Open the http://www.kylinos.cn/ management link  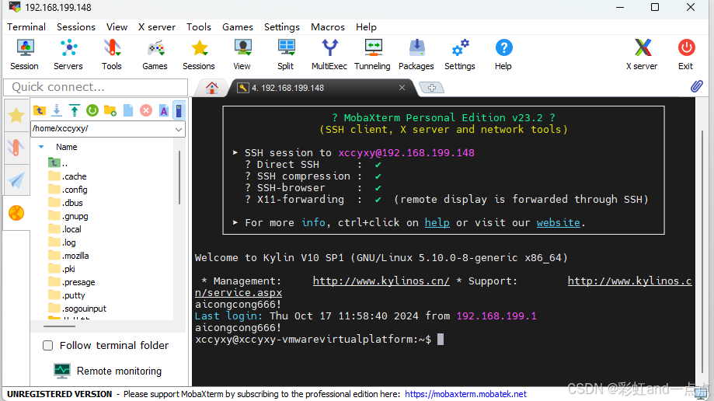(381, 281)
